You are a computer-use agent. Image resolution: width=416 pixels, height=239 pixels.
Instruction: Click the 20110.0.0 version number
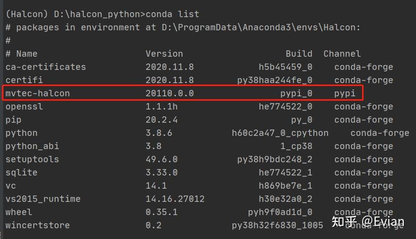170,93
